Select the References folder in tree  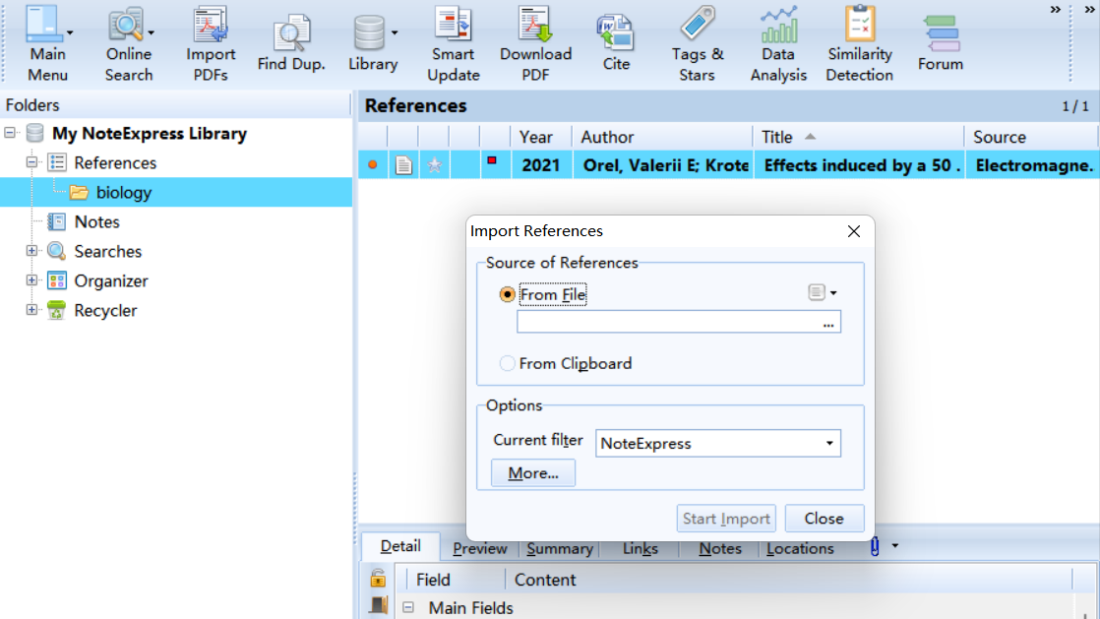coord(115,162)
